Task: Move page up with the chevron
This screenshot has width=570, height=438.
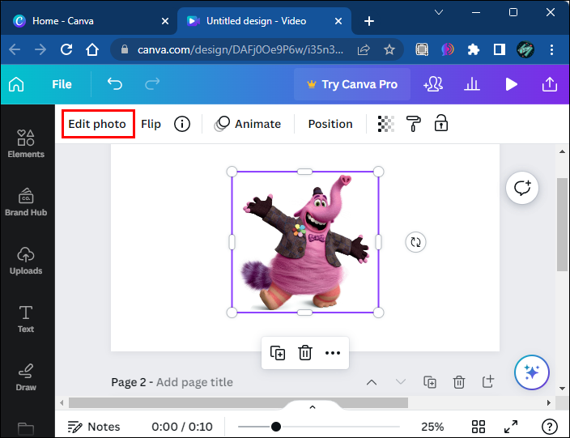Action: 372,382
